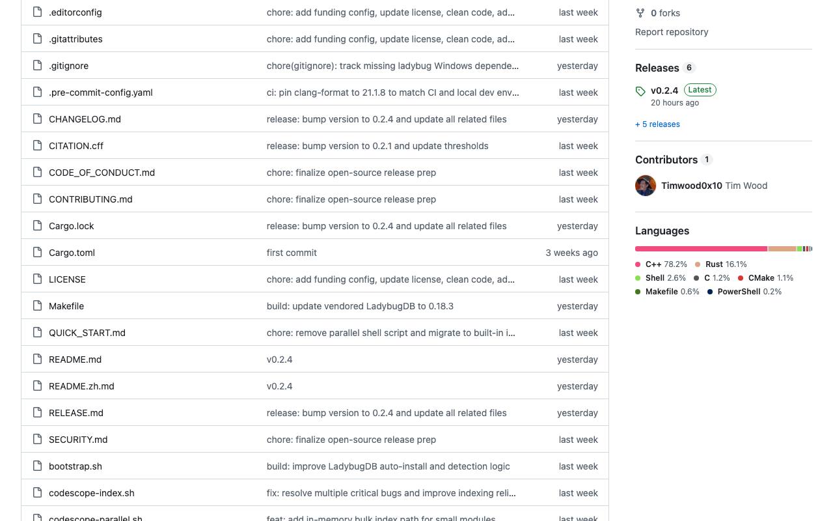Click the pink C++ segment of language bar
833x521 pixels.
(x=701, y=249)
